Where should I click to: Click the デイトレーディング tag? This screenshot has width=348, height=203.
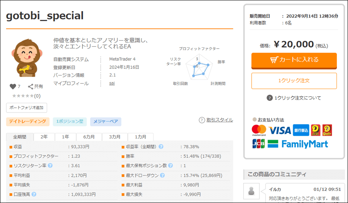click(28, 122)
